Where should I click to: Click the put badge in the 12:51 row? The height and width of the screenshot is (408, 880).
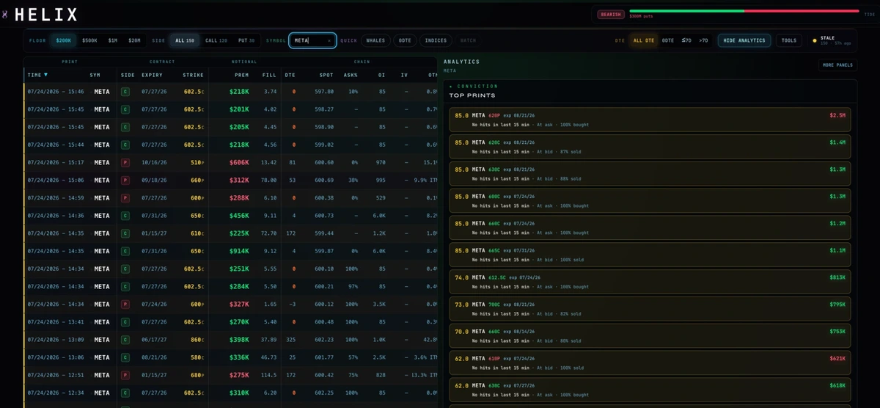tap(125, 375)
